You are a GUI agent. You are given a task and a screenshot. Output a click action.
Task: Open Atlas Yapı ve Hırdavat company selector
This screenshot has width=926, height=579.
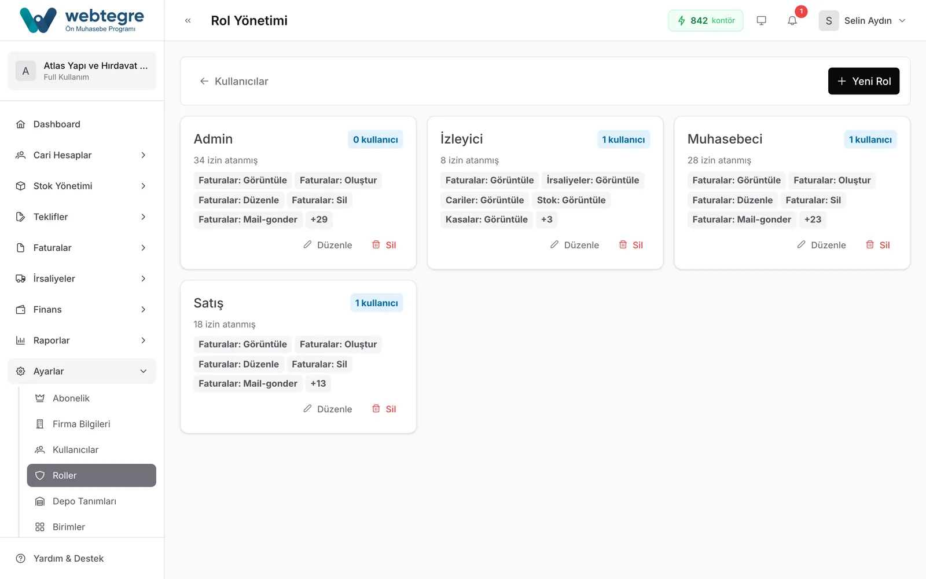pos(82,71)
